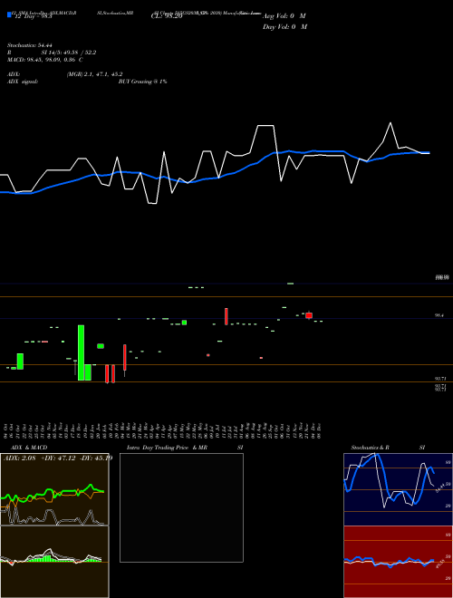
Task: Open the red RSI chart panel
Action: 398,562
